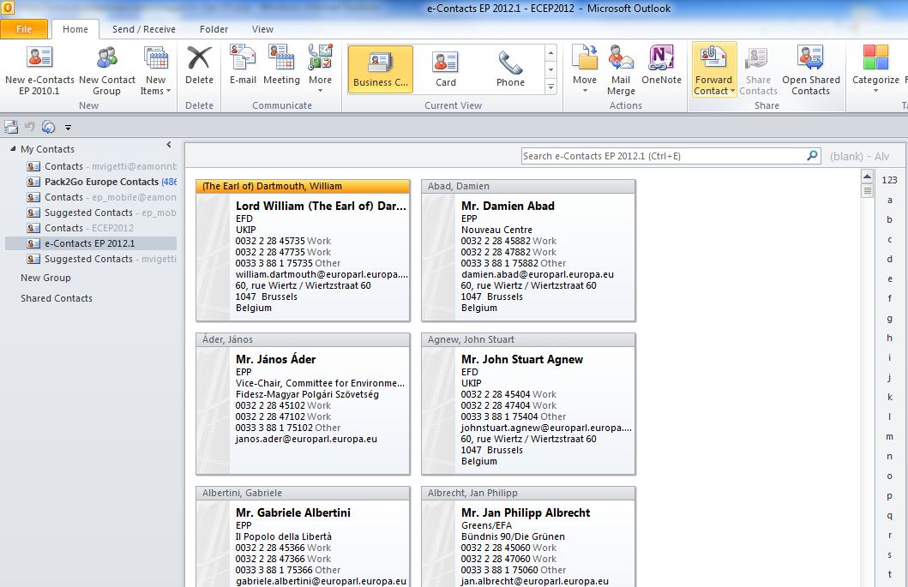Jump to letter d in index
908x587 pixels.
click(889, 259)
